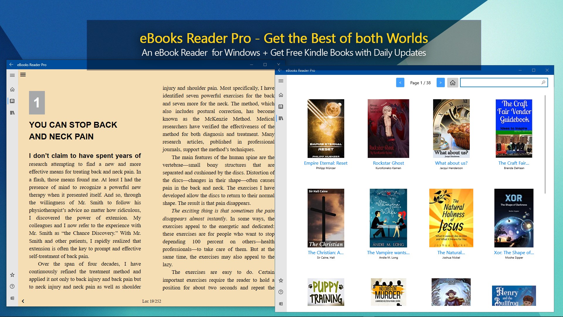Image resolution: width=563 pixels, height=317 pixels.
Task: Click the reader chapter list icon
Action: pyautogui.click(x=23, y=75)
